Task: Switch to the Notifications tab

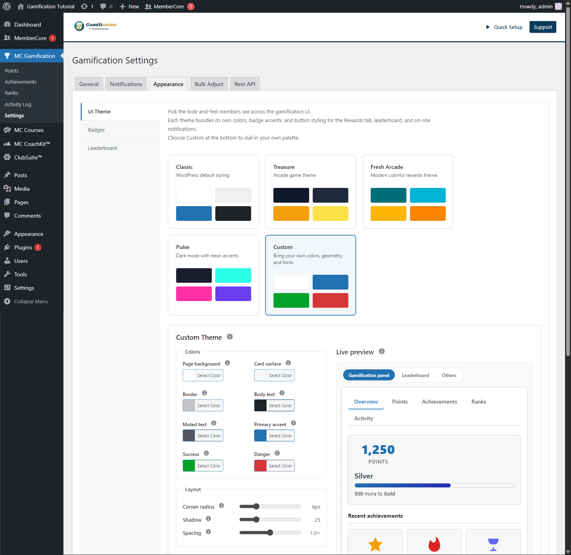Action: pyautogui.click(x=126, y=84)
